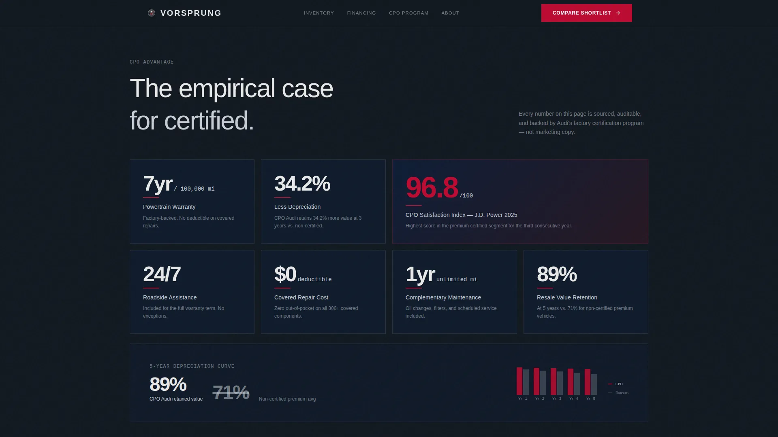Click the gray Non-cert legend swatch
Image resolution: width=778 pixels, height=437 pixels.
[x=610, y=392]
